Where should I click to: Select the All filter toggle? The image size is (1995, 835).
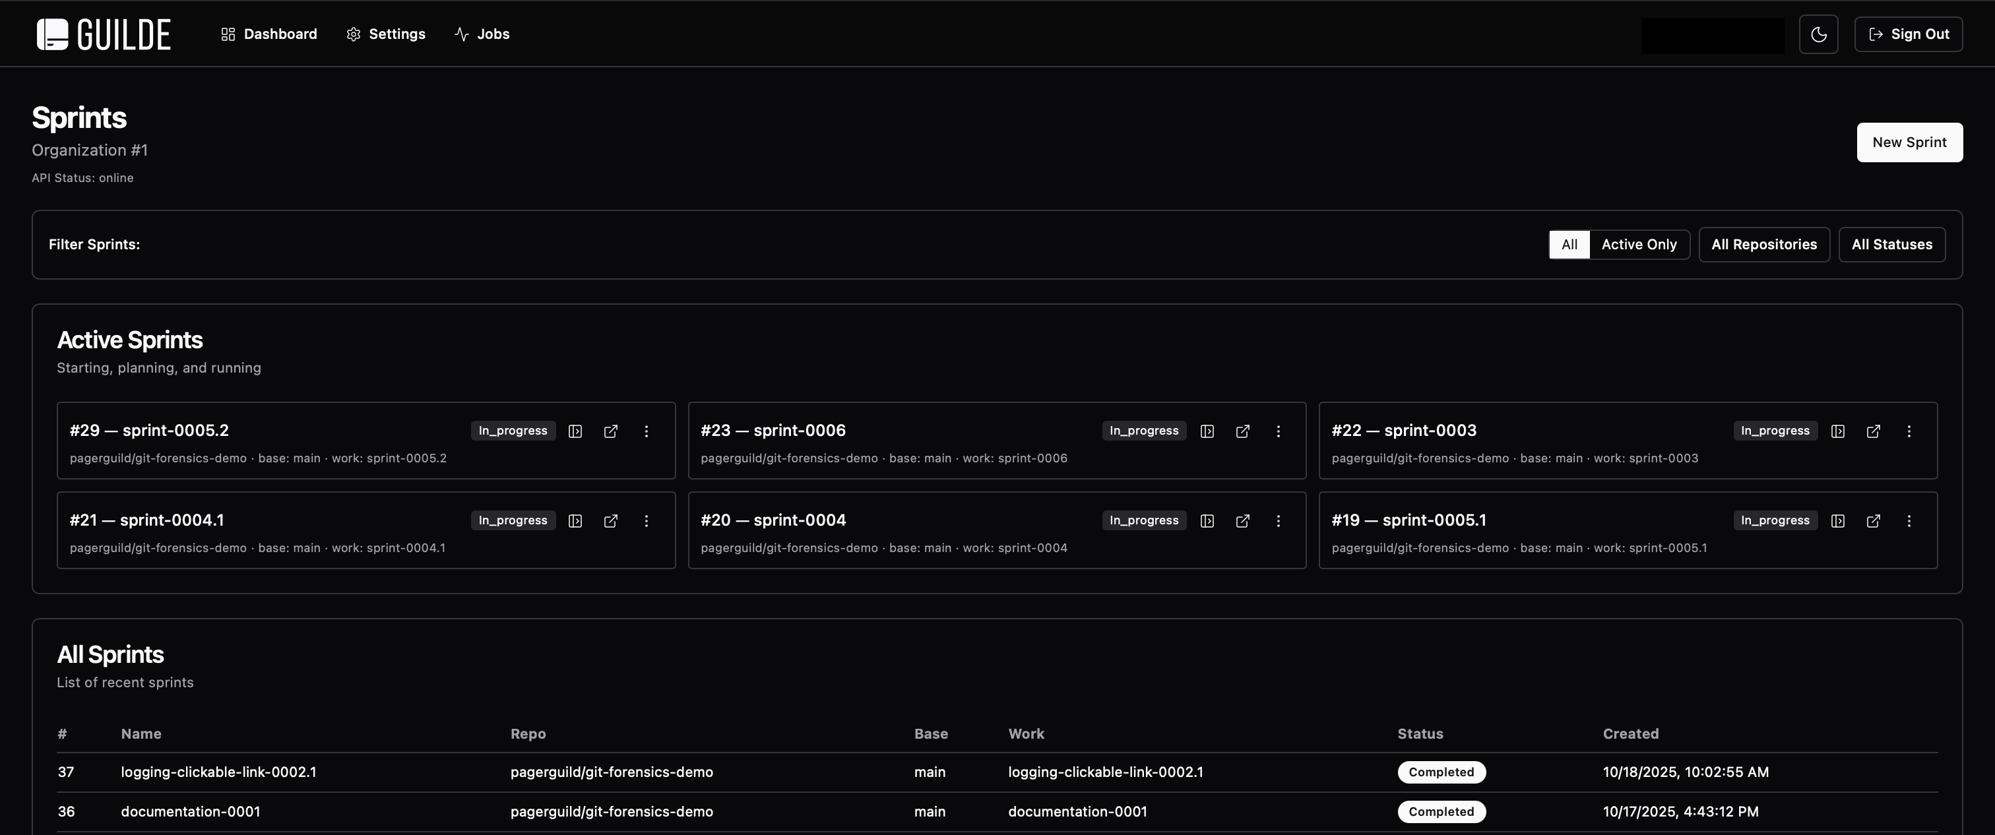[1568, 245]
